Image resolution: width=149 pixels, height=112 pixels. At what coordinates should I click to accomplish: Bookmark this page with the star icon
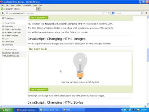point(103,13)
